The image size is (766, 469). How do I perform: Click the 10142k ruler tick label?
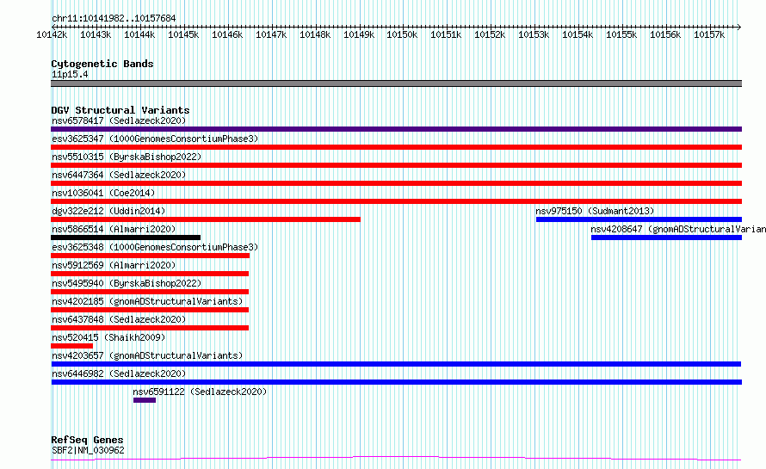pyautogui.click(x=52, y=34)
